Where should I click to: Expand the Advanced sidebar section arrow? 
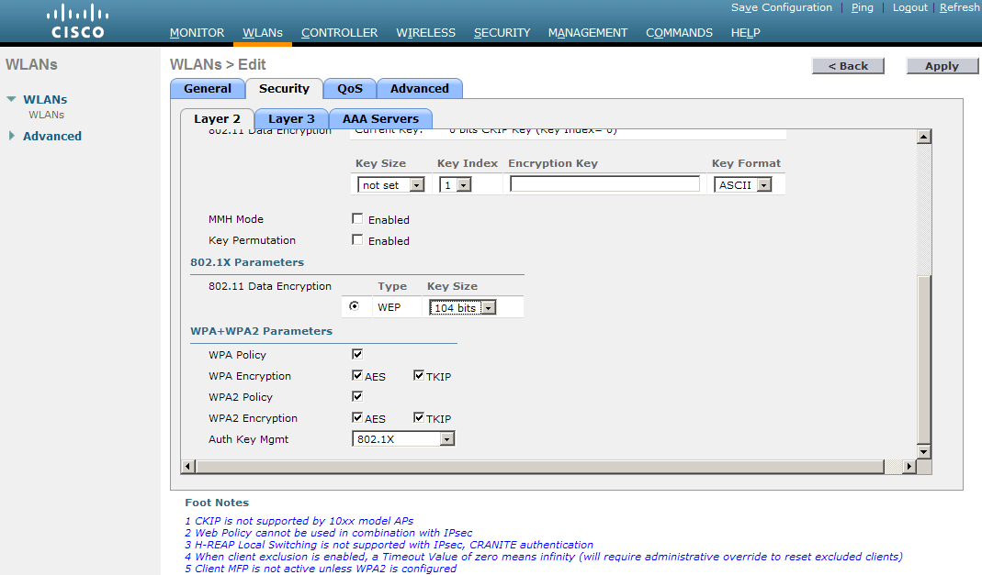(11, 136)
